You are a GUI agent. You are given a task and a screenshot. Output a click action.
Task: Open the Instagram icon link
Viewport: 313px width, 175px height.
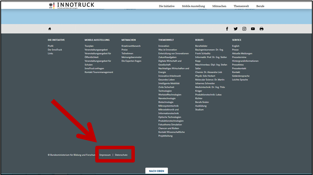pyautogui.click(x=244, y=29)
